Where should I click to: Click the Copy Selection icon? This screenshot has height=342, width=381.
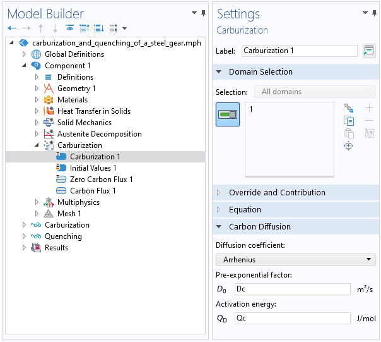[349, 121]
